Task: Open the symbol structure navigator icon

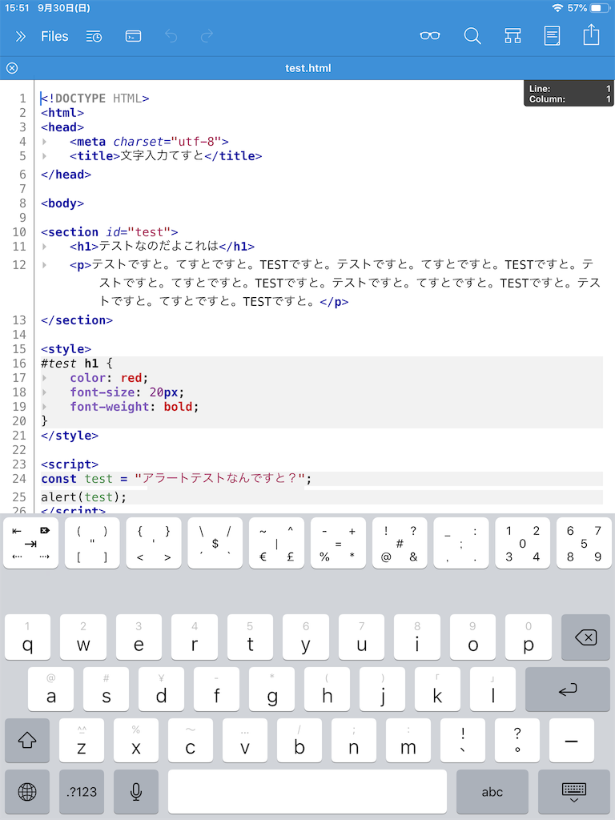Action: [512, 36]
